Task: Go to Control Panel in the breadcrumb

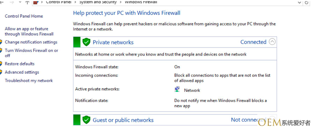Action: [x=58, y=2]
